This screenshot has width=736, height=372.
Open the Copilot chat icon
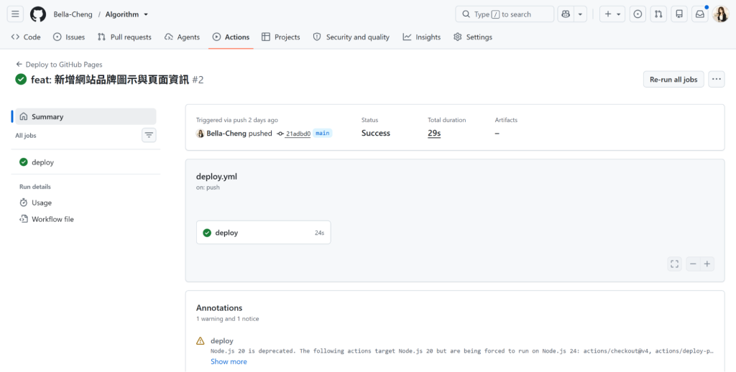[566, 14]
